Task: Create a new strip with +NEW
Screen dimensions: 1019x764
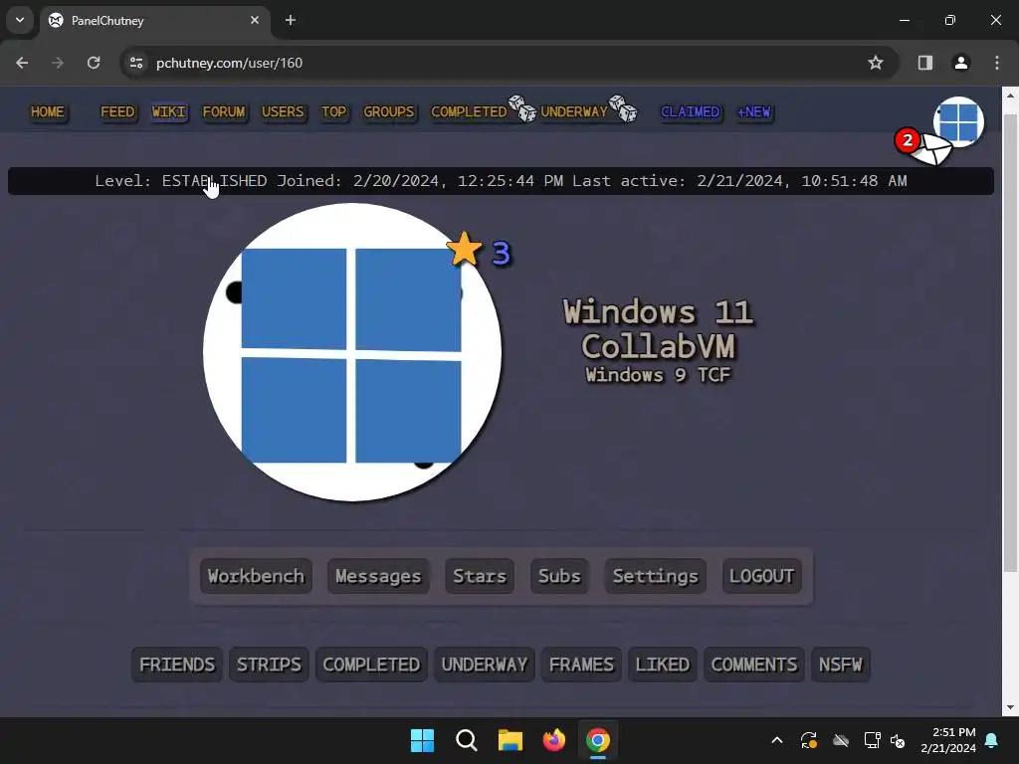Action: [x=754, y=111]
